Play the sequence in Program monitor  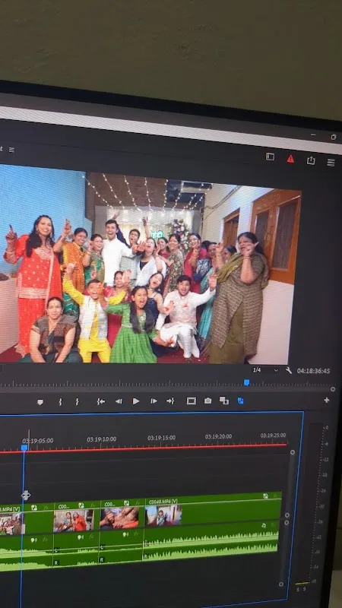136,401
